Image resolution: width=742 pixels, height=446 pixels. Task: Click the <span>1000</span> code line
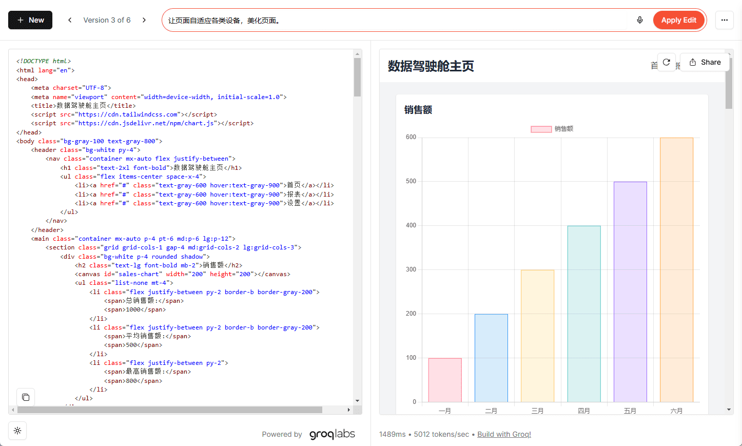coord(135,309)
